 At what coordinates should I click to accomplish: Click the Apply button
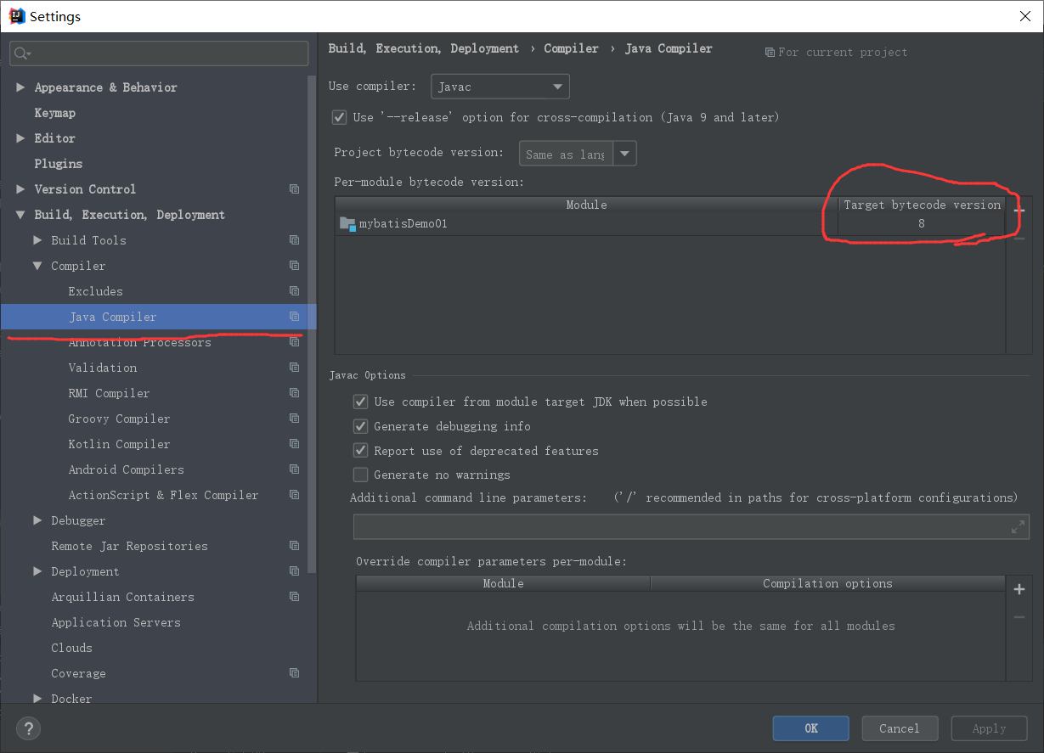tap(989, 728)
